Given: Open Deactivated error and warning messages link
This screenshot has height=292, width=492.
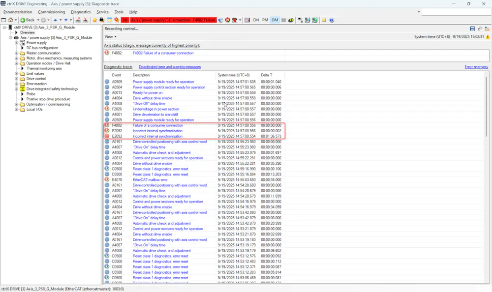Looking at the screenshot, I should [170, 67].
